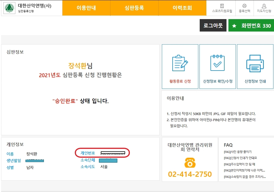Open 종목선택 sport selection icon
The image size is (274, 192).
tap(244, 6)
